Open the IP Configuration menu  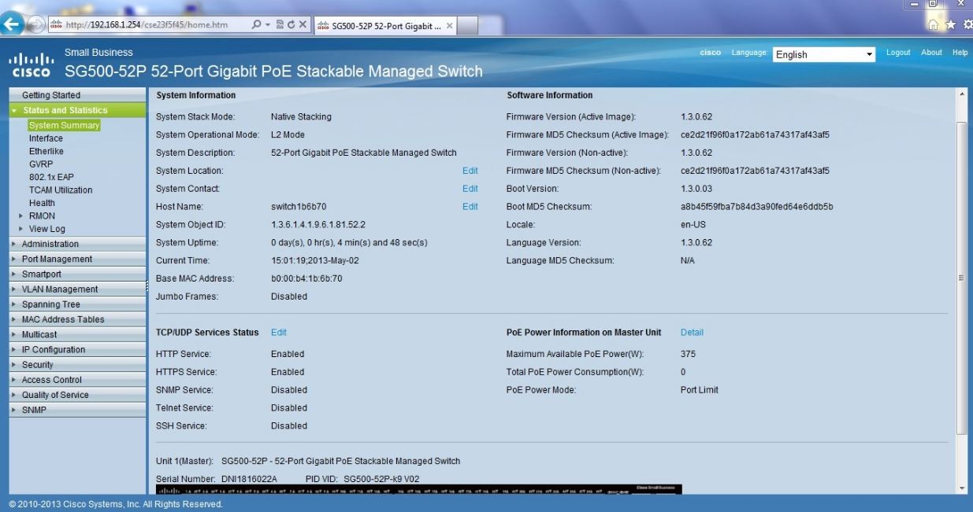pos(77,349)
